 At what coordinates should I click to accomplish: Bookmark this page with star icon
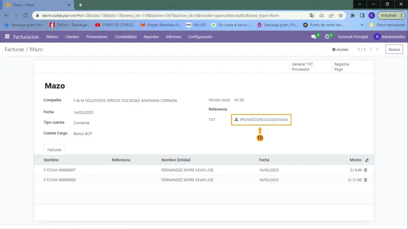(341, 16)
